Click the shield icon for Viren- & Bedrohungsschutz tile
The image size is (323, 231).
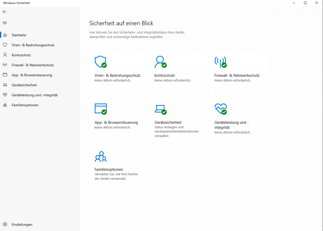point(100,61)
